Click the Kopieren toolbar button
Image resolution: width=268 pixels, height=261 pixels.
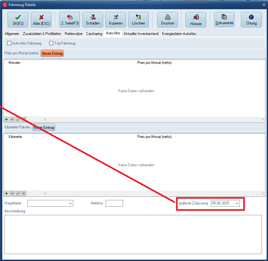pos(115,20)
